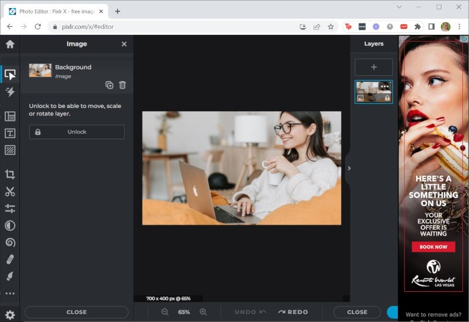Click the red Tp extension icon

click(x=348, y=27)
